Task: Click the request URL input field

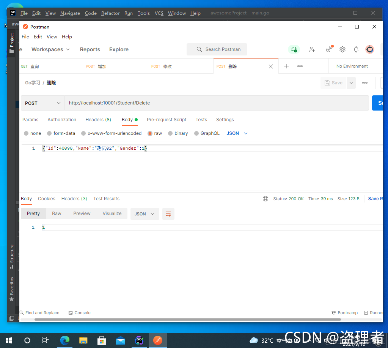Action: tap(217, 103)
